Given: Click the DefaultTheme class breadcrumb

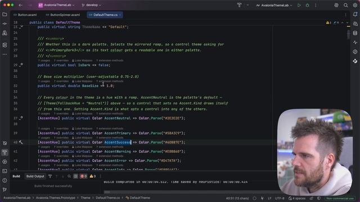Looking at the screenshot, I should 138,198.
